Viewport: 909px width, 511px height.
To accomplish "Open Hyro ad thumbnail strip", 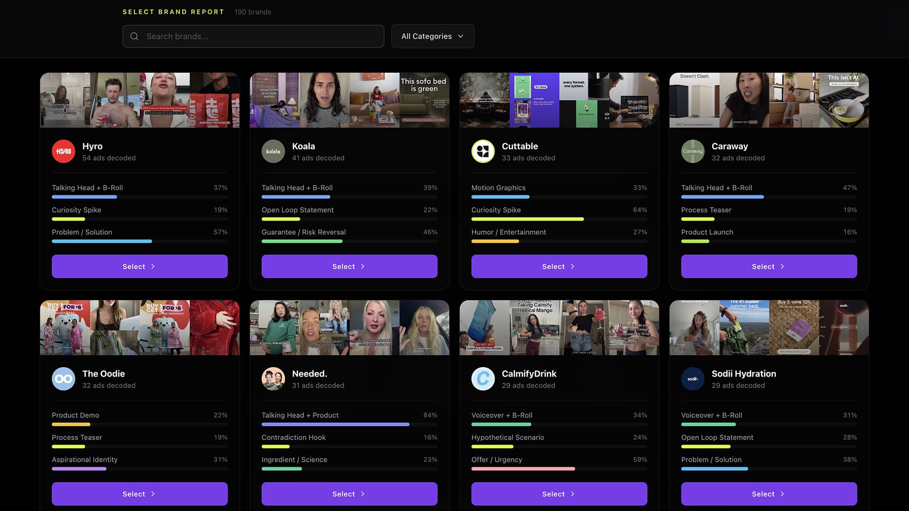I will [140, 100].
